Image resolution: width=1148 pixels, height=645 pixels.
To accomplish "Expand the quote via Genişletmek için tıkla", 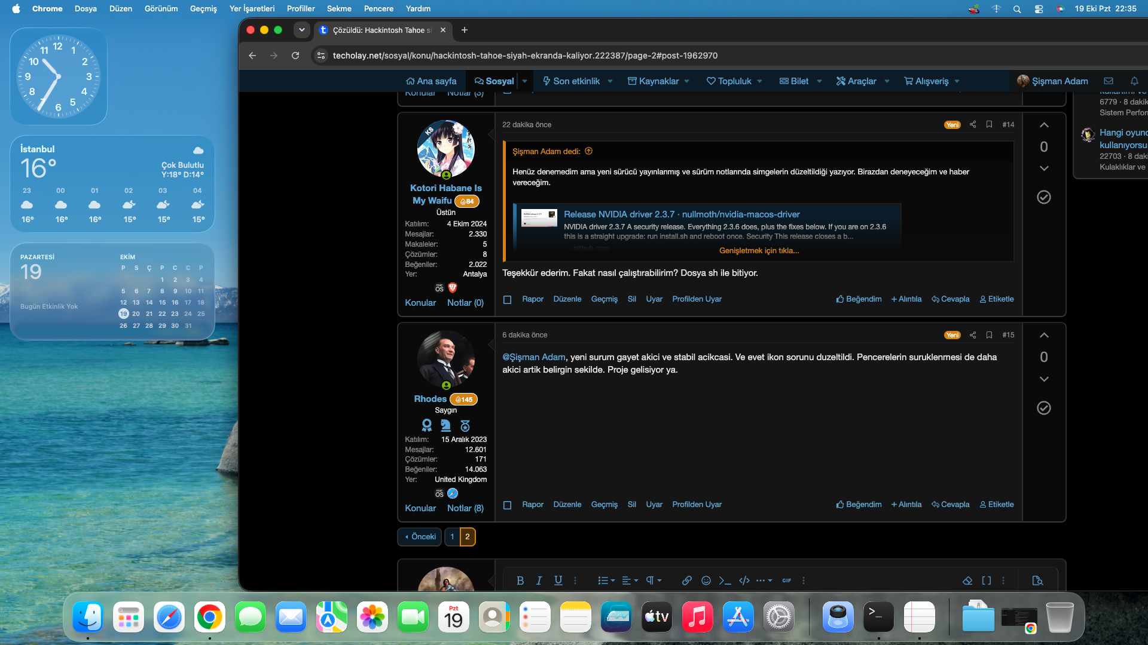I will (x=759, y=251).
